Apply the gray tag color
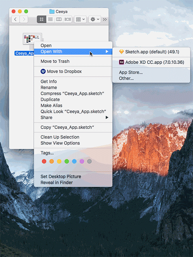This screenshot has height=257, width=193. pos(89,161)
